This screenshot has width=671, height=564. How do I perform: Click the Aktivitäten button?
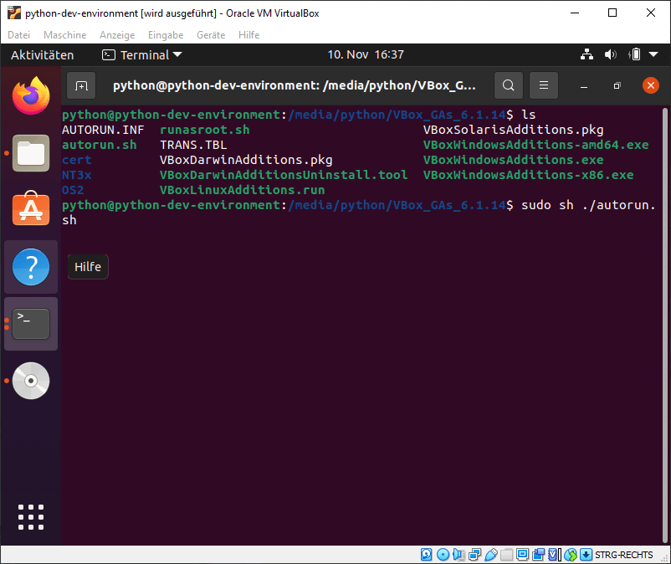click(42, 55)
